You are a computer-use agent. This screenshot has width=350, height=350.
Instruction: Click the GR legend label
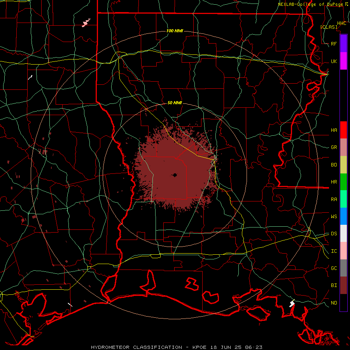[x=334, y=147]
